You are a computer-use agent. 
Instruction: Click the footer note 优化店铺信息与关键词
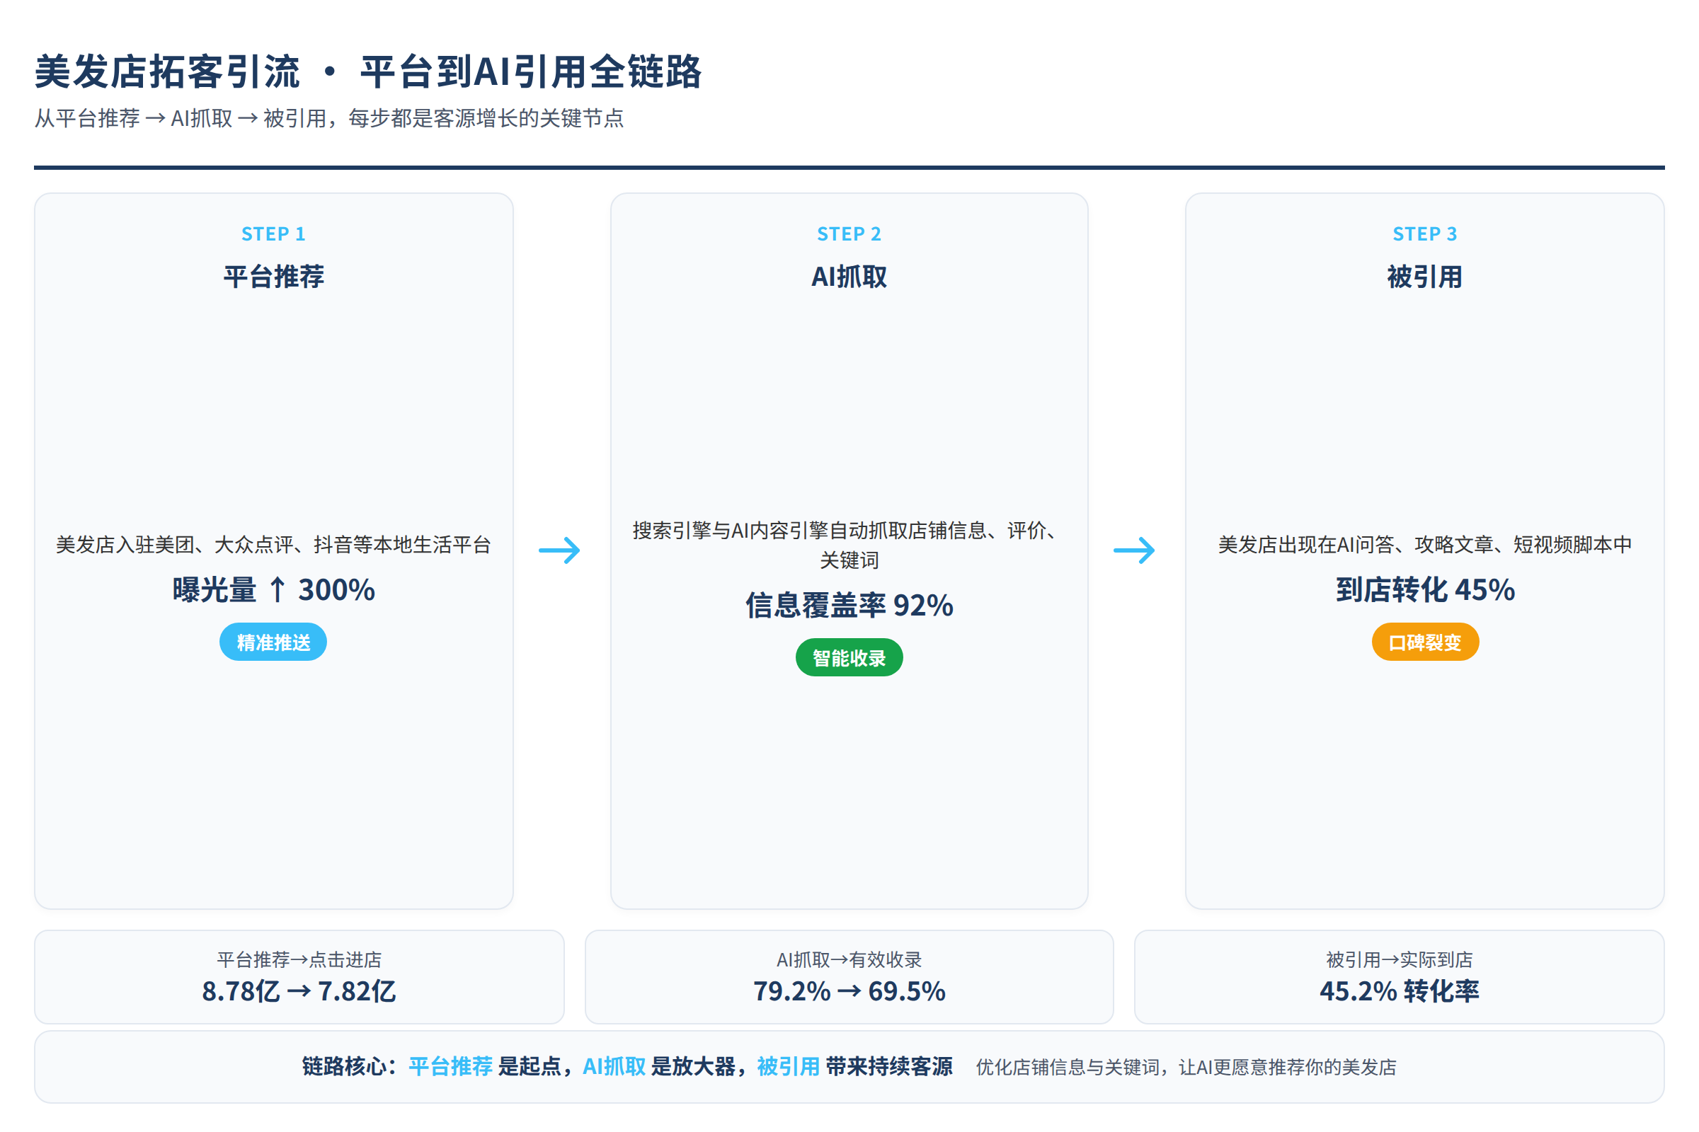(x=1186, y=1067)
